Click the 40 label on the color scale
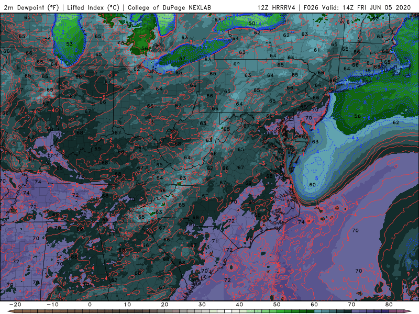 (x=239, y=305)
